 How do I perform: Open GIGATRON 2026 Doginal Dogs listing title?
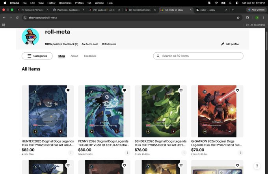coord(216,143)
